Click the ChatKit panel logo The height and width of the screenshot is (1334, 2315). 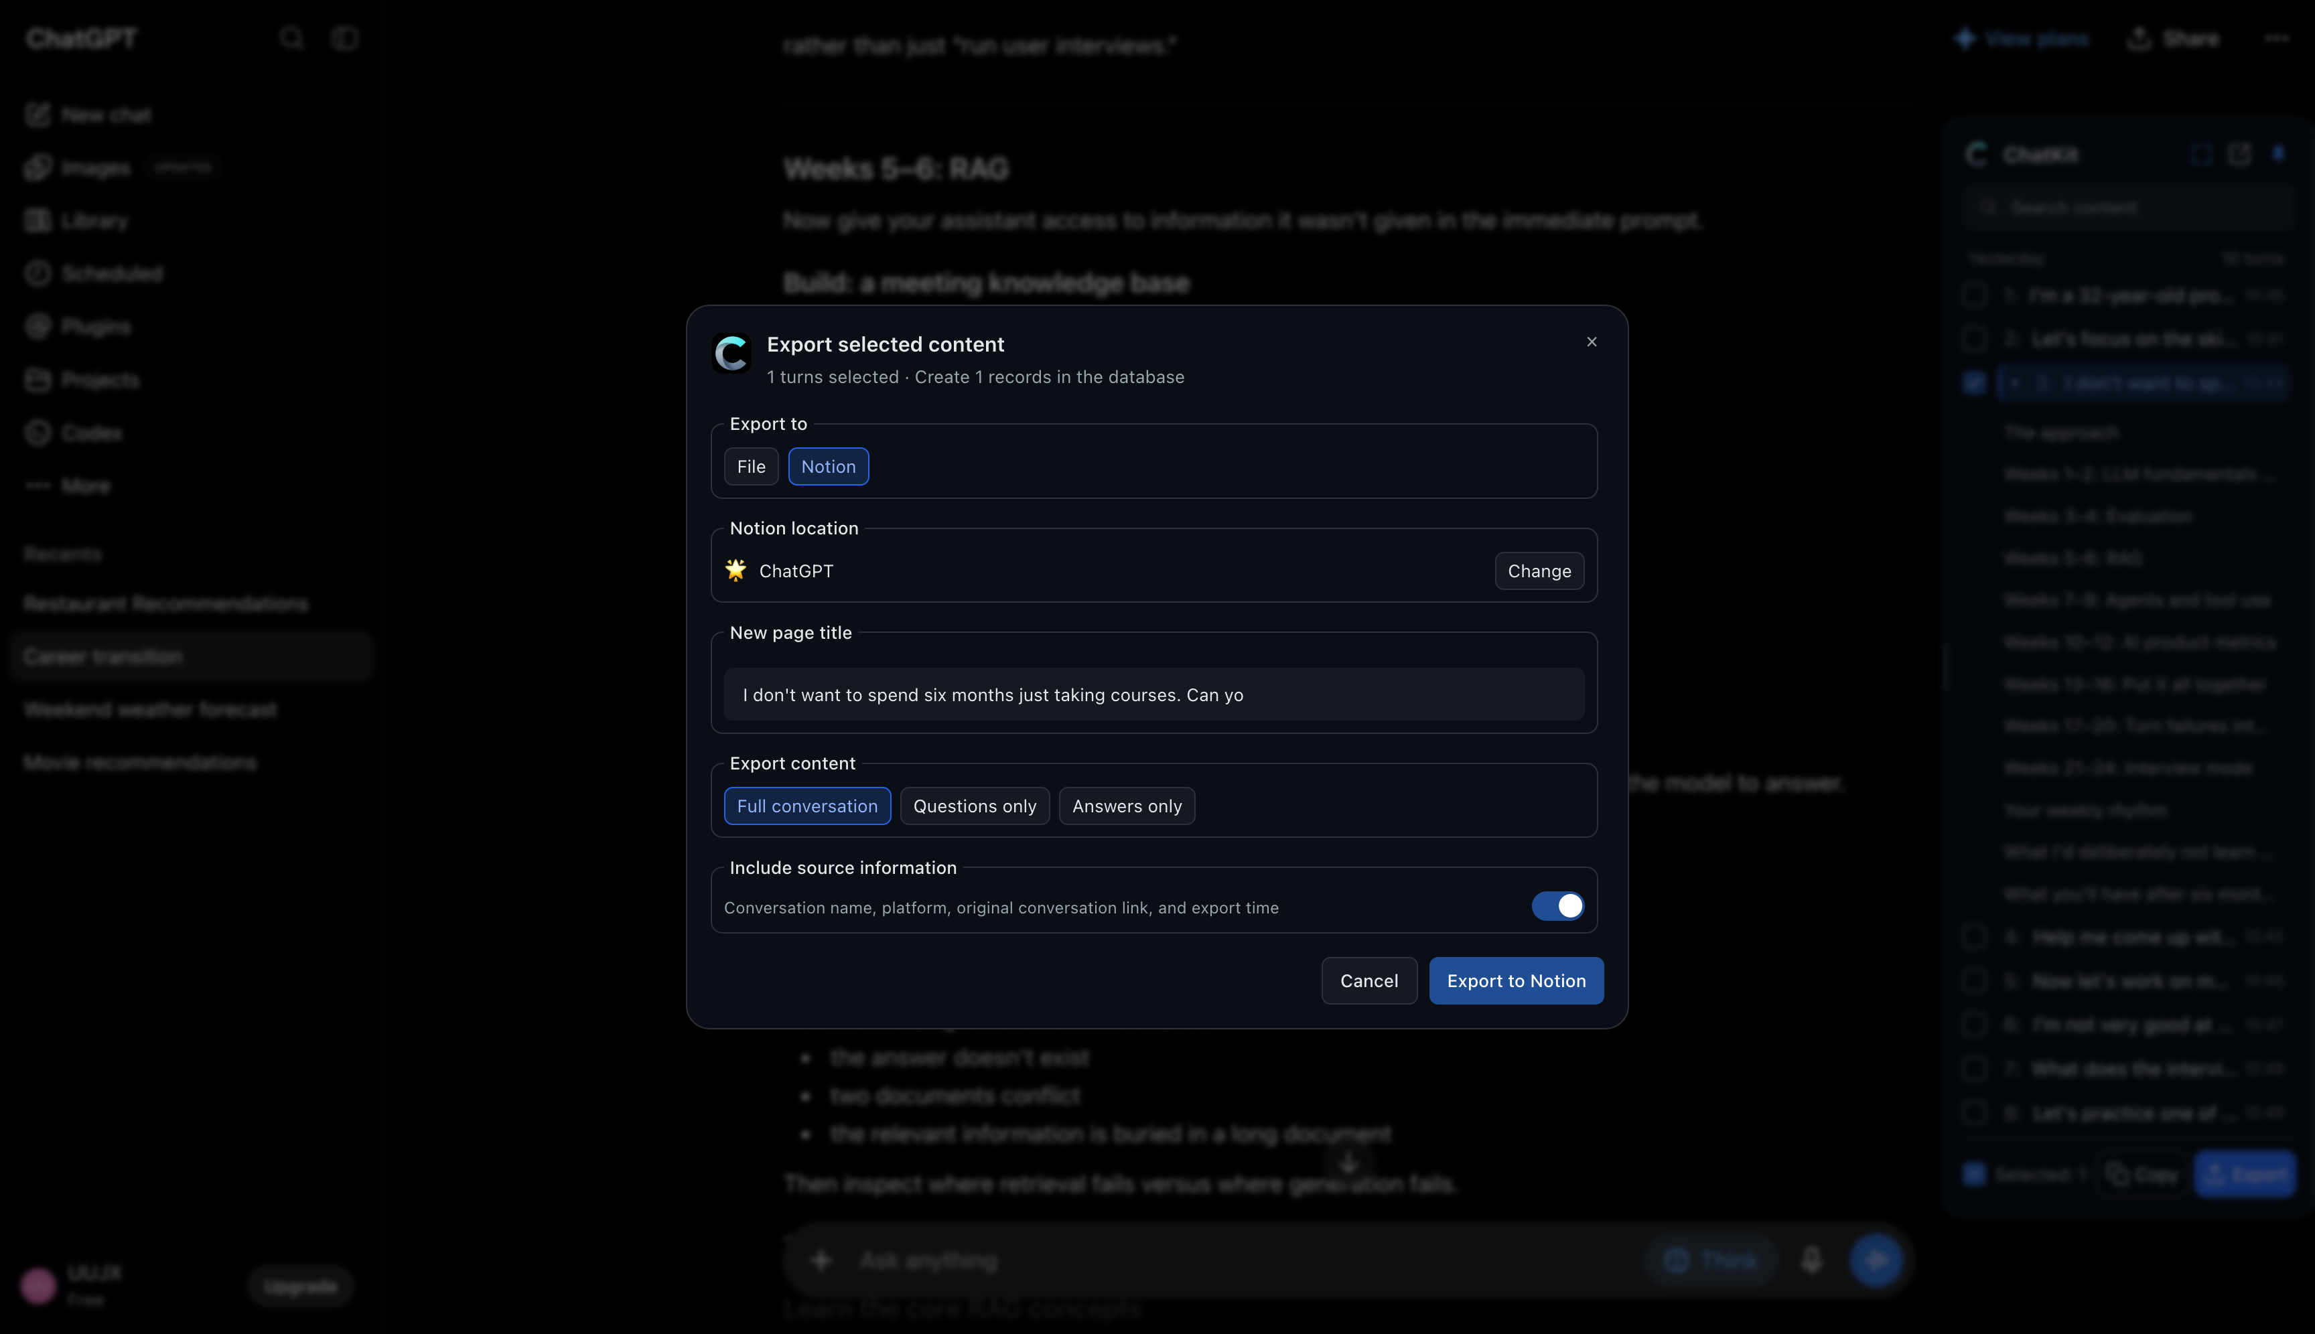pyautogui.click(x=1978, y=154)
